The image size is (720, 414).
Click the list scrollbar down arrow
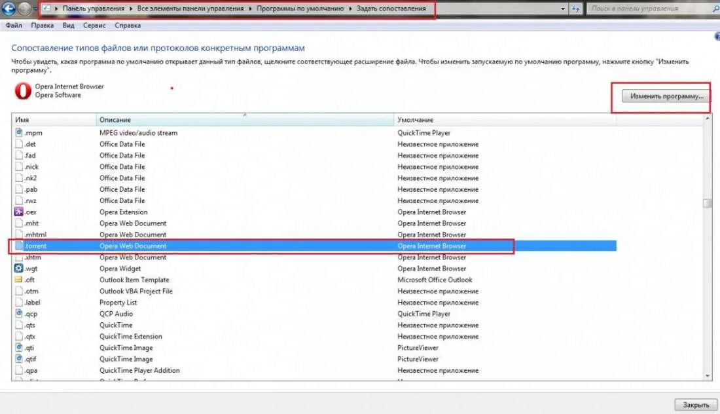coord(707,376)
